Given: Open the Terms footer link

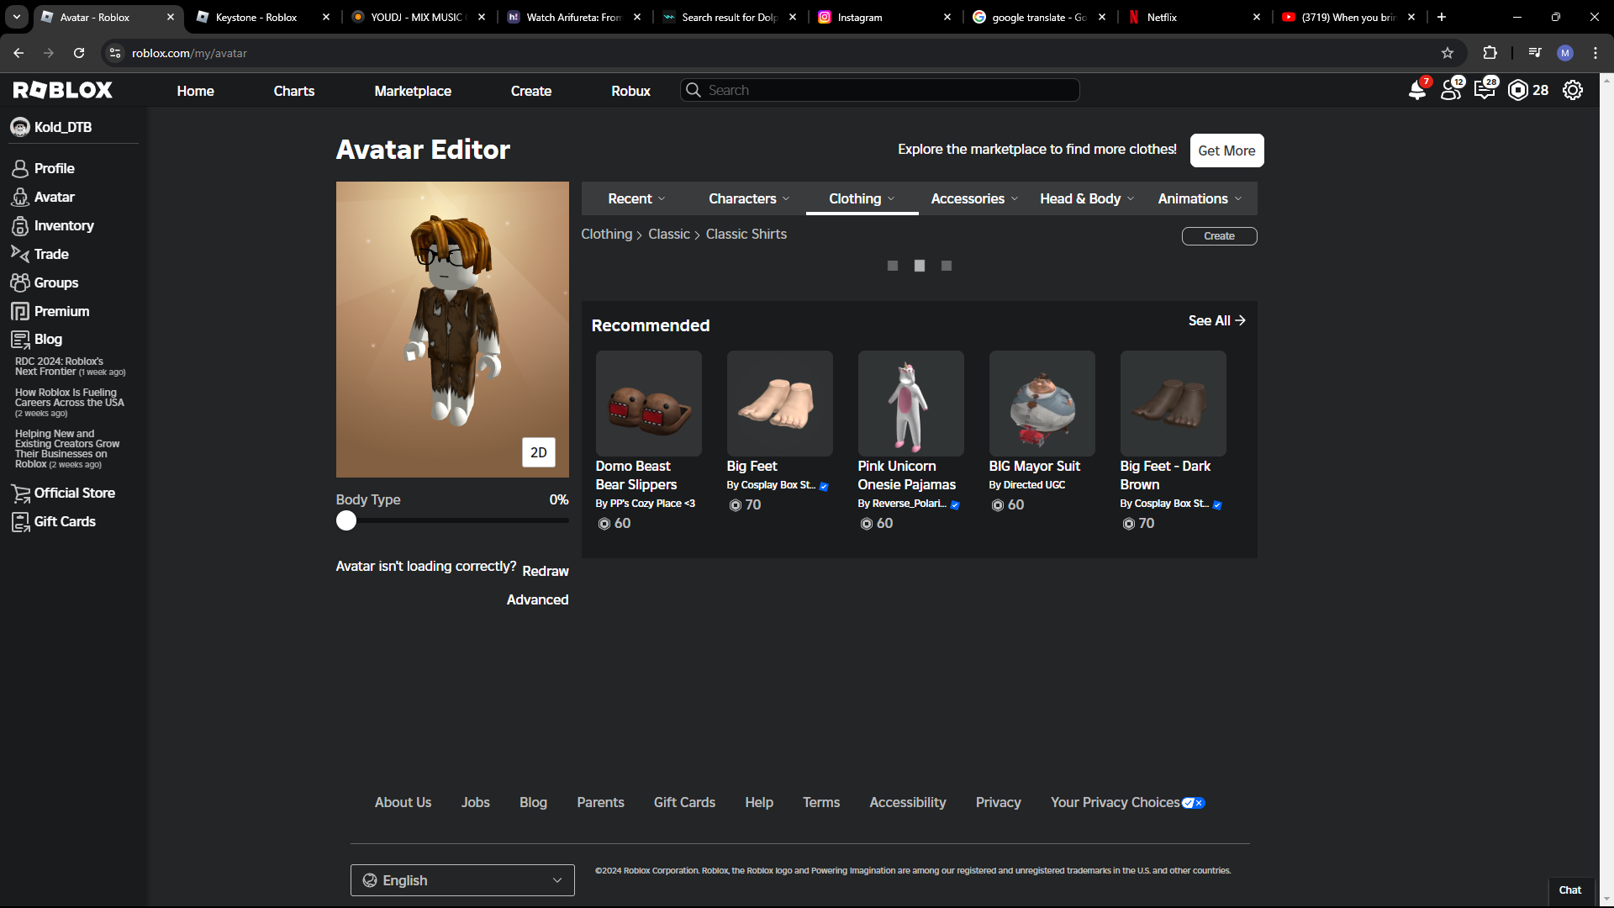Looking at the screenshot, I should (821, 803).
